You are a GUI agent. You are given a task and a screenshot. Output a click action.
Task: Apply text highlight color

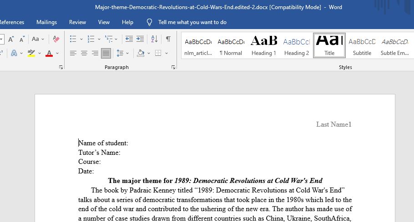[x=31, y=53]
